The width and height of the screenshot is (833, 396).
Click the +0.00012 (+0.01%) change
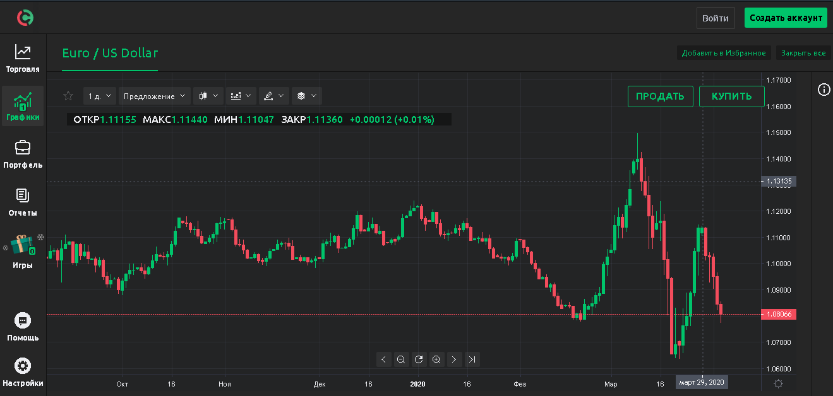392,119
